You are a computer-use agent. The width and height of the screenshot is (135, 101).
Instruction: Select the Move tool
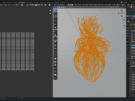55,18
